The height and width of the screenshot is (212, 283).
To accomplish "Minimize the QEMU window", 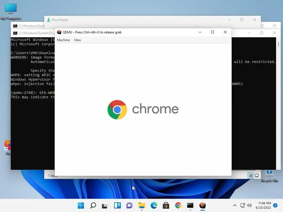I will point(200,32).
